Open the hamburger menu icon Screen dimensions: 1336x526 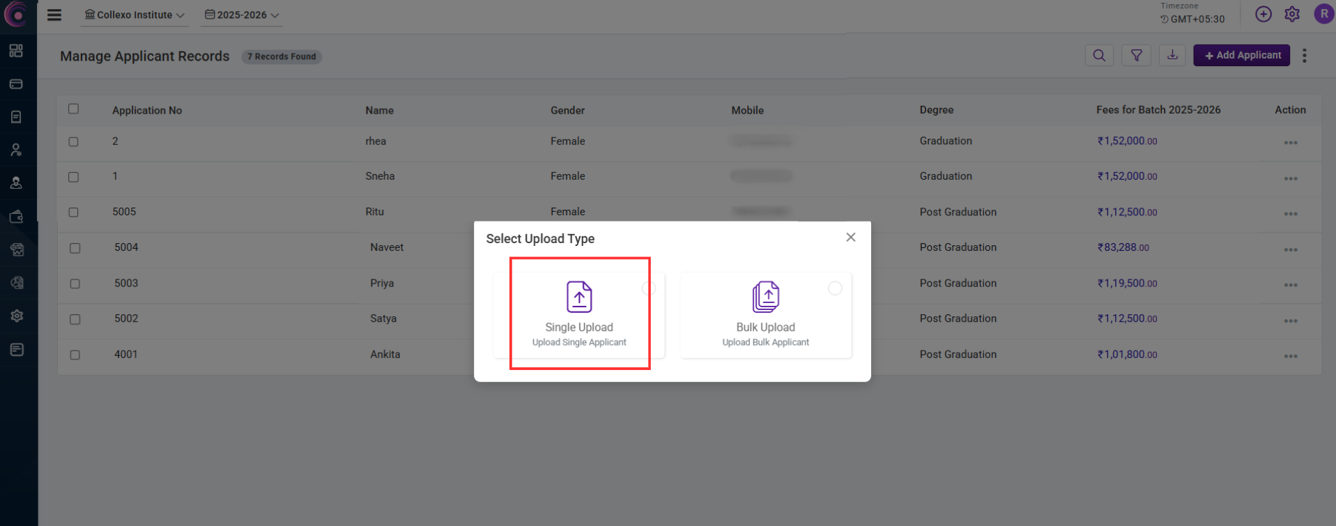tap(54, 15)
